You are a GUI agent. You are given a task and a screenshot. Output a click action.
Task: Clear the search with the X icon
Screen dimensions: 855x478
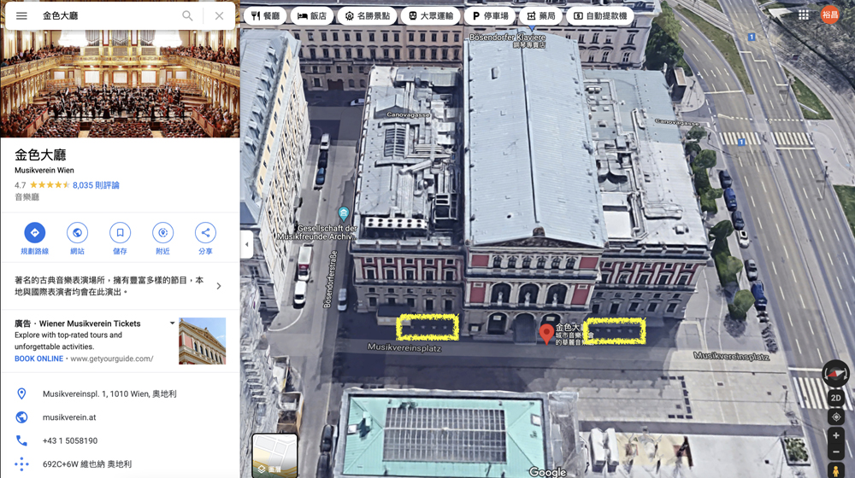(219, 15)
